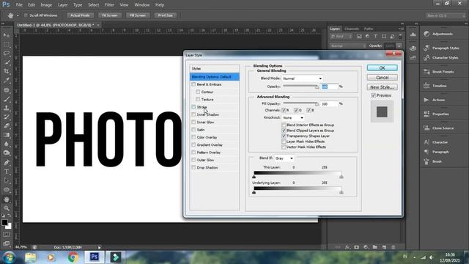Open File Explorer from the taskbar

pyautogui.click(x=31, y=257)
